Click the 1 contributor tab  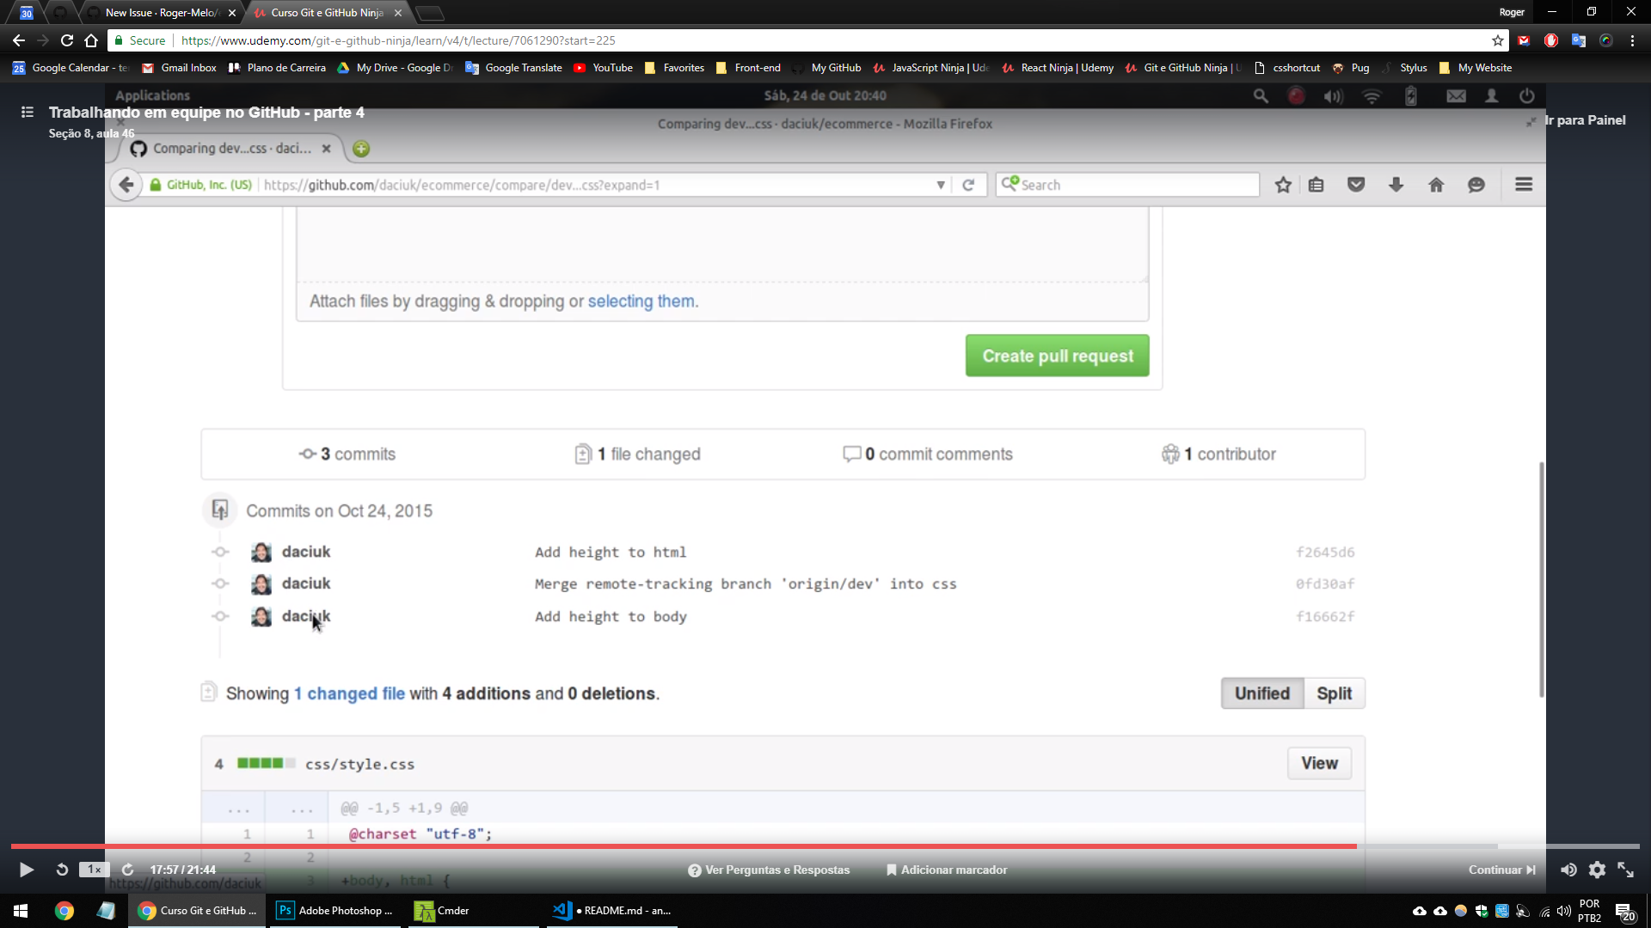pyautogui.click(x=1218, y=454)
